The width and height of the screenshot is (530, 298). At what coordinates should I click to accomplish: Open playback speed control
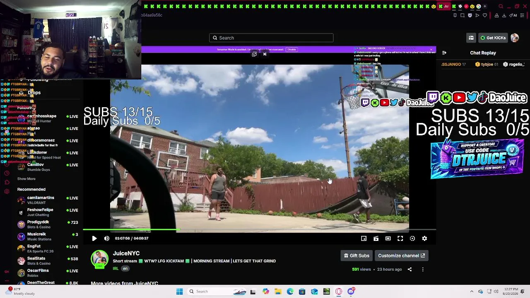[x=412, y=238]
